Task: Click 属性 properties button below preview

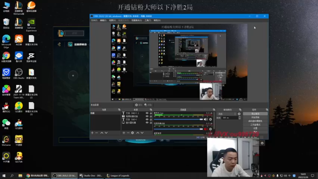Action: pos(139,105)
